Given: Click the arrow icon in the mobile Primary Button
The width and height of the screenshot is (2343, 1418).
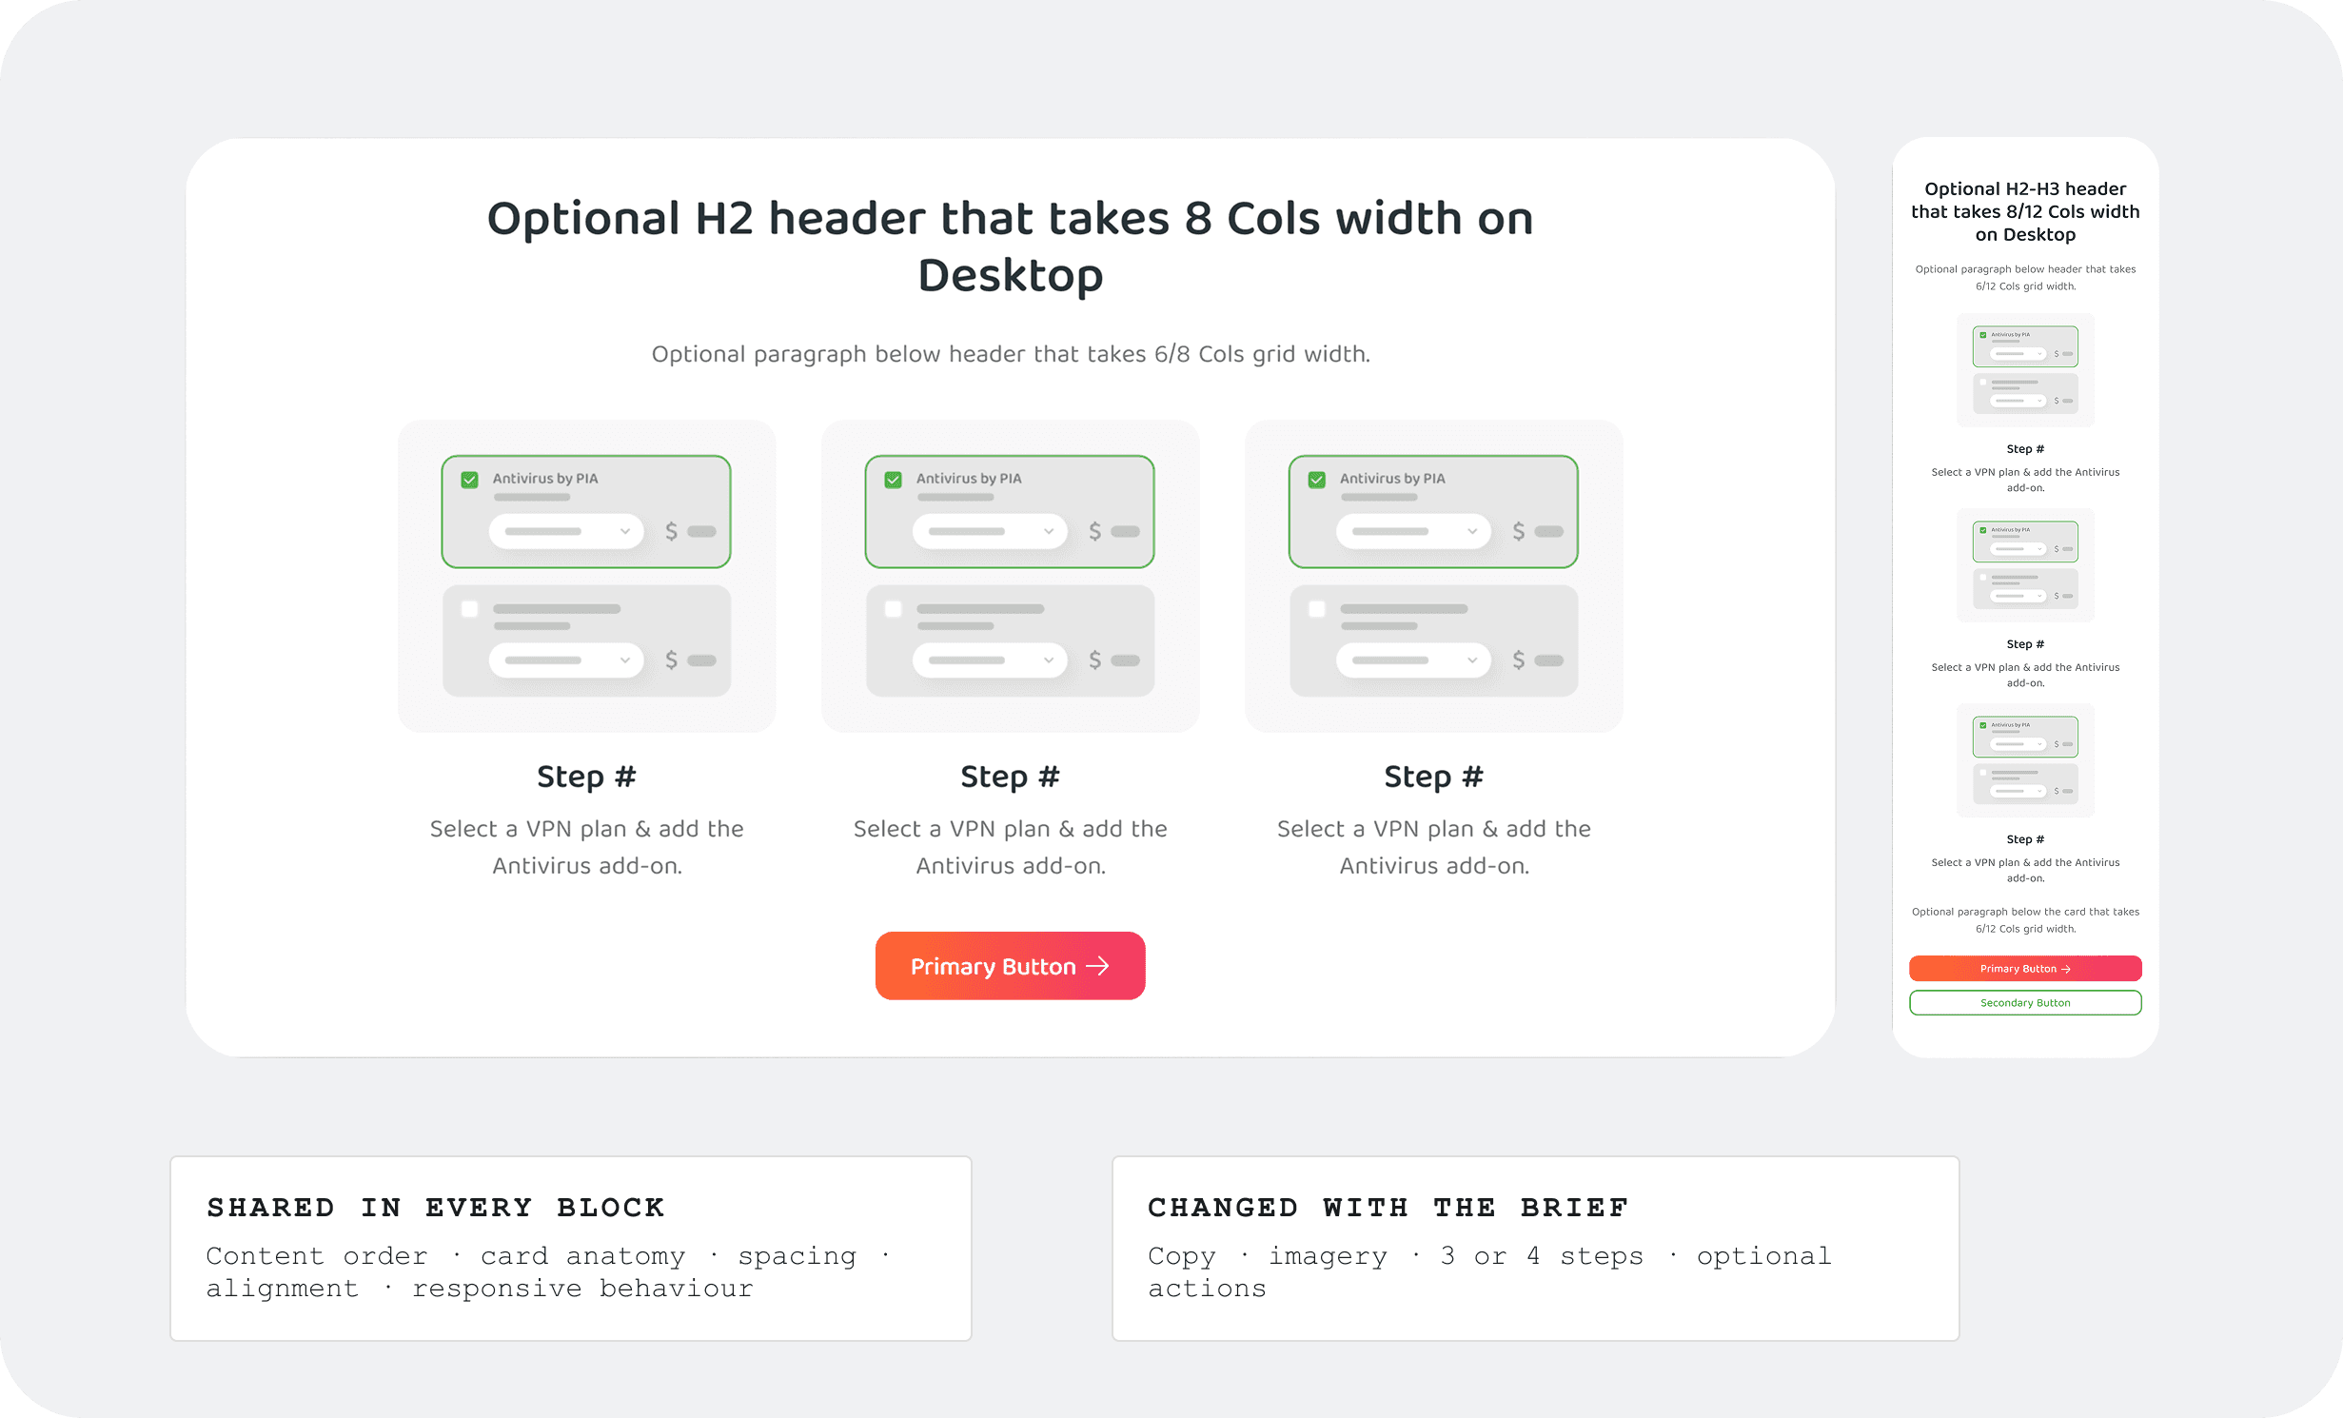Looking at the screenshot, I should [x=2066, y=969].
